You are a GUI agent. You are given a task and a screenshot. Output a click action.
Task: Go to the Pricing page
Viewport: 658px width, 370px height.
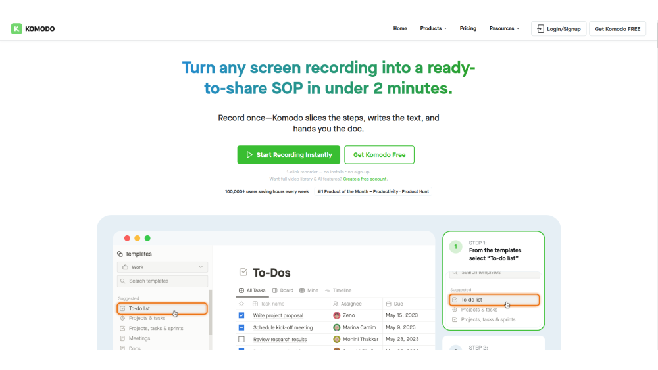(468, 28)
